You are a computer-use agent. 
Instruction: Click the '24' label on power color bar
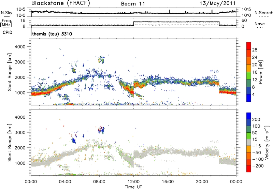(x=255, y=57)
